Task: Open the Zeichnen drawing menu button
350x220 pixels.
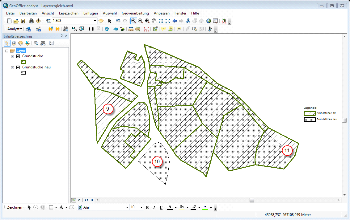Action: click(x=16, y=207)
